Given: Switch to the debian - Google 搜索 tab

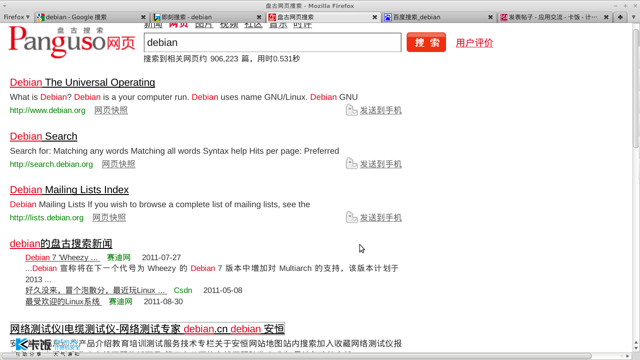Looking at the screenshot, I should point(92,17).
